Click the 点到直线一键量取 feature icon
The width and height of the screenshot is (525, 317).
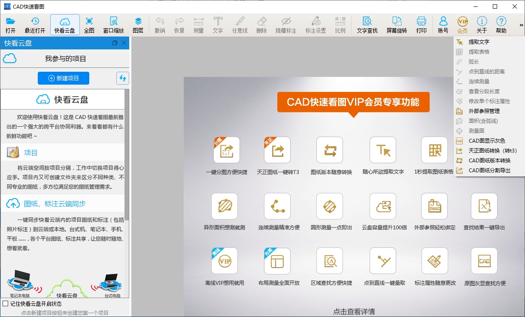click(383, 261)
